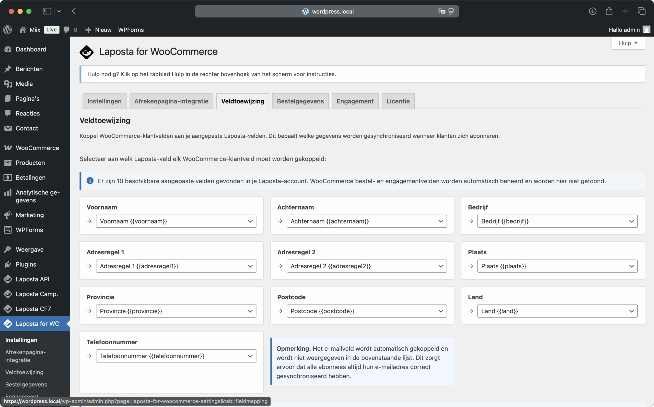The image size is (654, 407).
Task: Switch to the Afrekenpagina-integratie tab
Action: pos(171,101)
